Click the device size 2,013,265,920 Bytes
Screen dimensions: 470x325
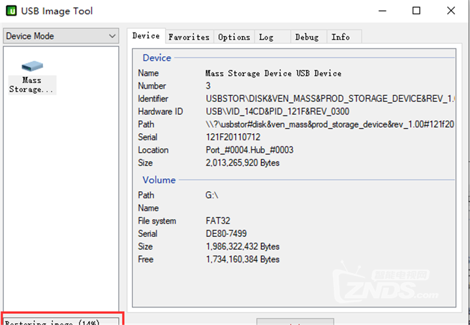click(x=242, y=163)
